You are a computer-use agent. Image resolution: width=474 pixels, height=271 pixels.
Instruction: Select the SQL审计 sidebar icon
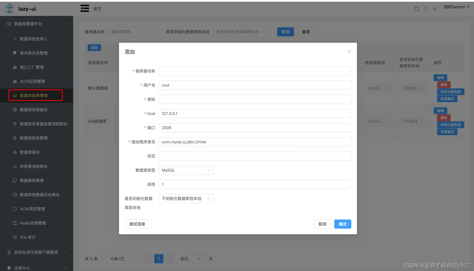(14, 237)
